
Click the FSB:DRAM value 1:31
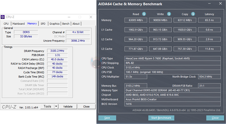[x=57, y=55]
